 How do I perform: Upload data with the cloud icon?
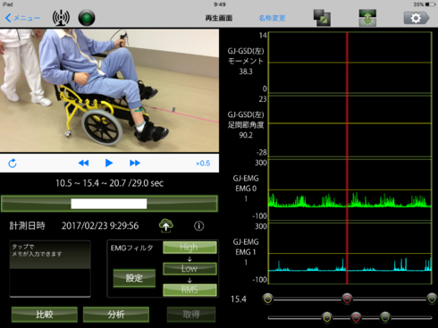click(166, 225)
